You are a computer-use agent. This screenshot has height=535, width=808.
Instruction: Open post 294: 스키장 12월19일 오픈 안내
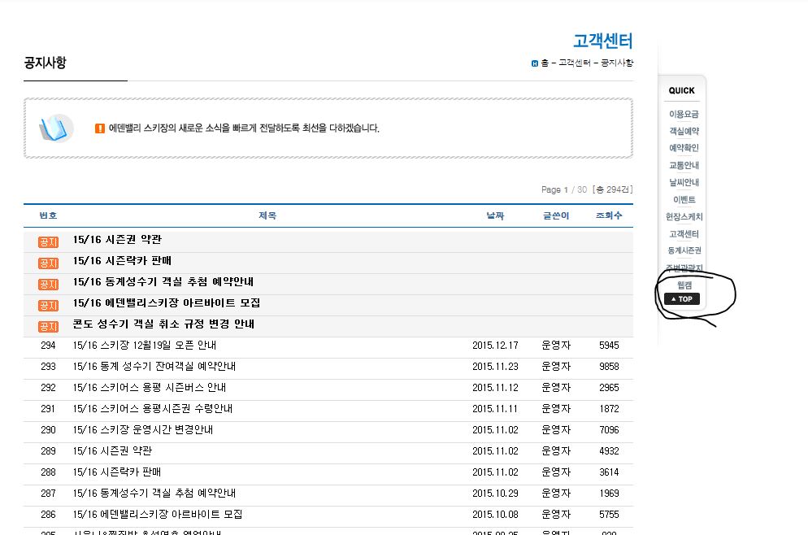(145, 346)
